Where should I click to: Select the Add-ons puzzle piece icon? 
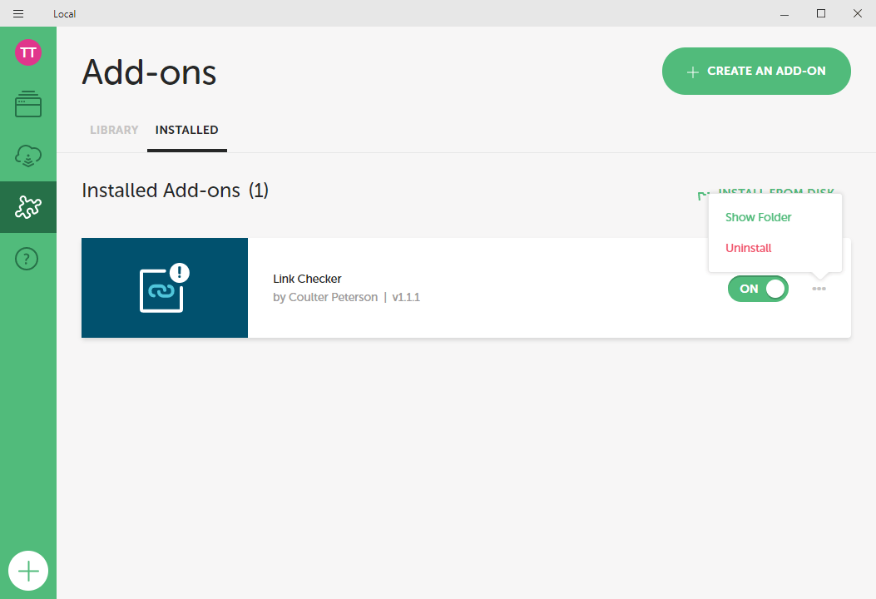pyautogui.click(x=28, y=207)
